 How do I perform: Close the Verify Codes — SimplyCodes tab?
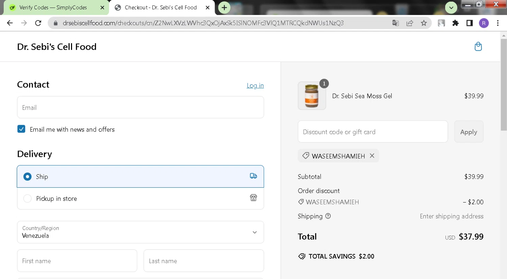102,7
